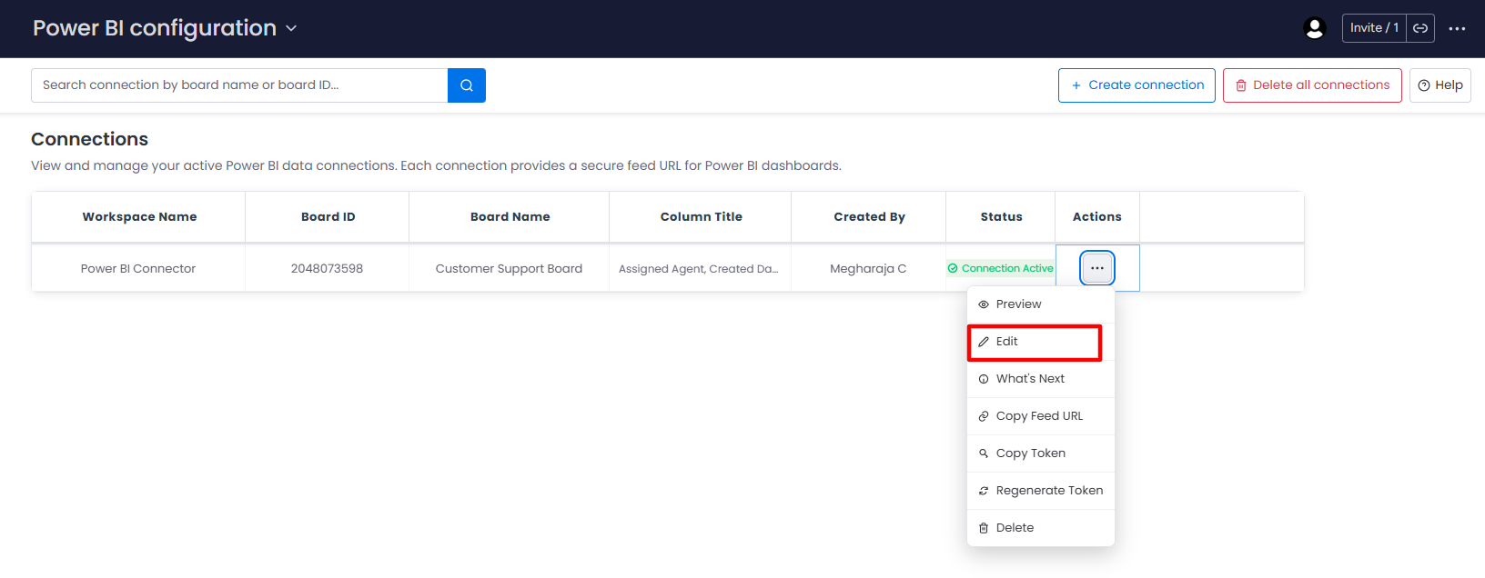Click Delete all connections button

point(1312,85)
